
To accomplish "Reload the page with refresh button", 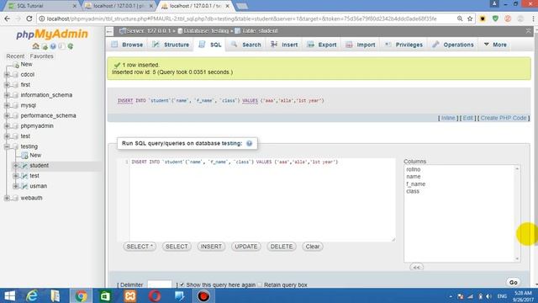I will pos(29,19).
